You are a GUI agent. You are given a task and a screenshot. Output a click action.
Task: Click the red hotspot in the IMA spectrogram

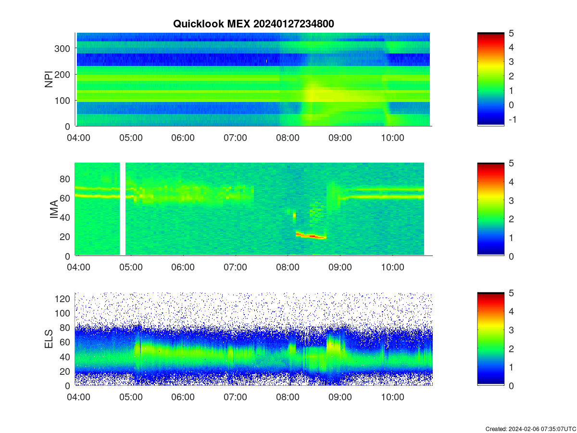point(312,236)
